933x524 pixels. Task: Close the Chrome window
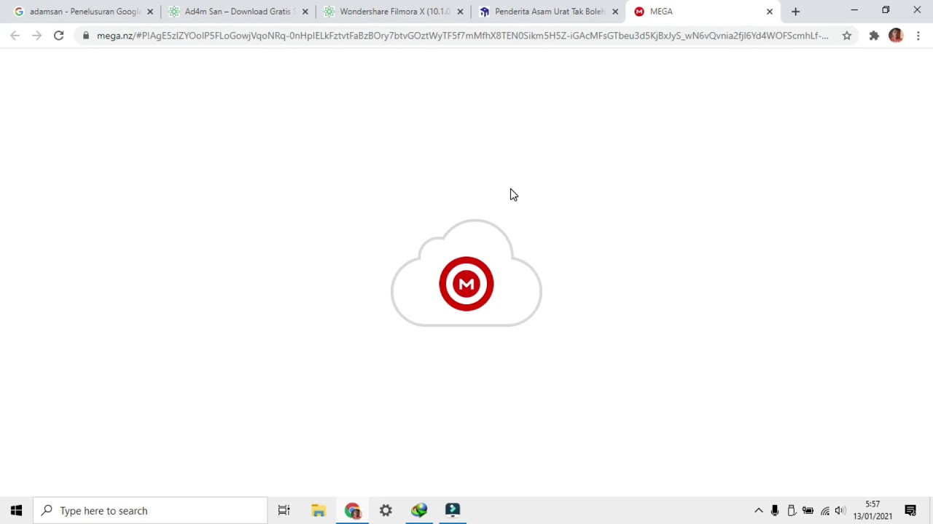tap(917, 10)
